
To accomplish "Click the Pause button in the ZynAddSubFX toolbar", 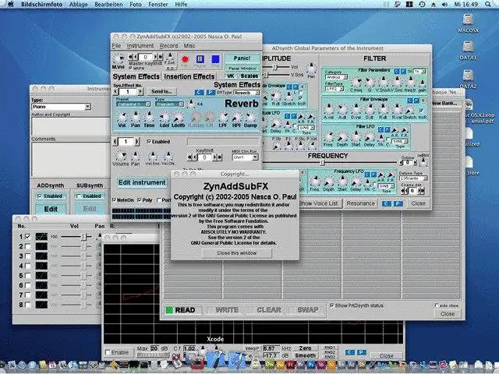I will click(200, 58).
